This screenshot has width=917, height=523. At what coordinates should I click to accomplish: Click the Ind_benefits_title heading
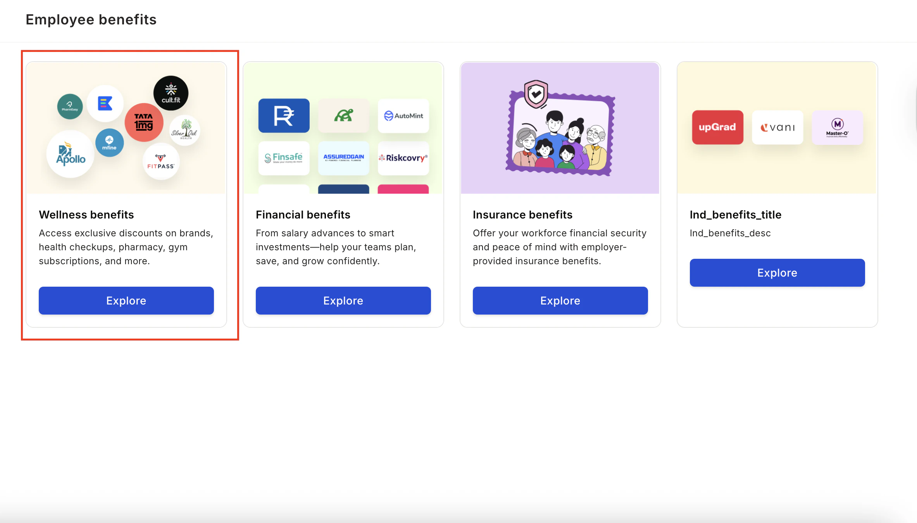[x=736, y=215]
